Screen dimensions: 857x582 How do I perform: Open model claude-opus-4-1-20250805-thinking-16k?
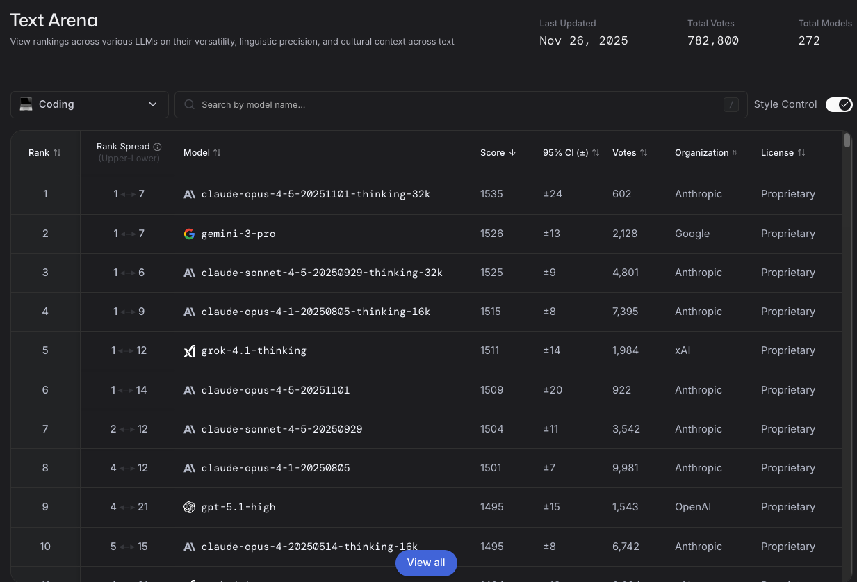pyautogui.click(x=316, y=312)
